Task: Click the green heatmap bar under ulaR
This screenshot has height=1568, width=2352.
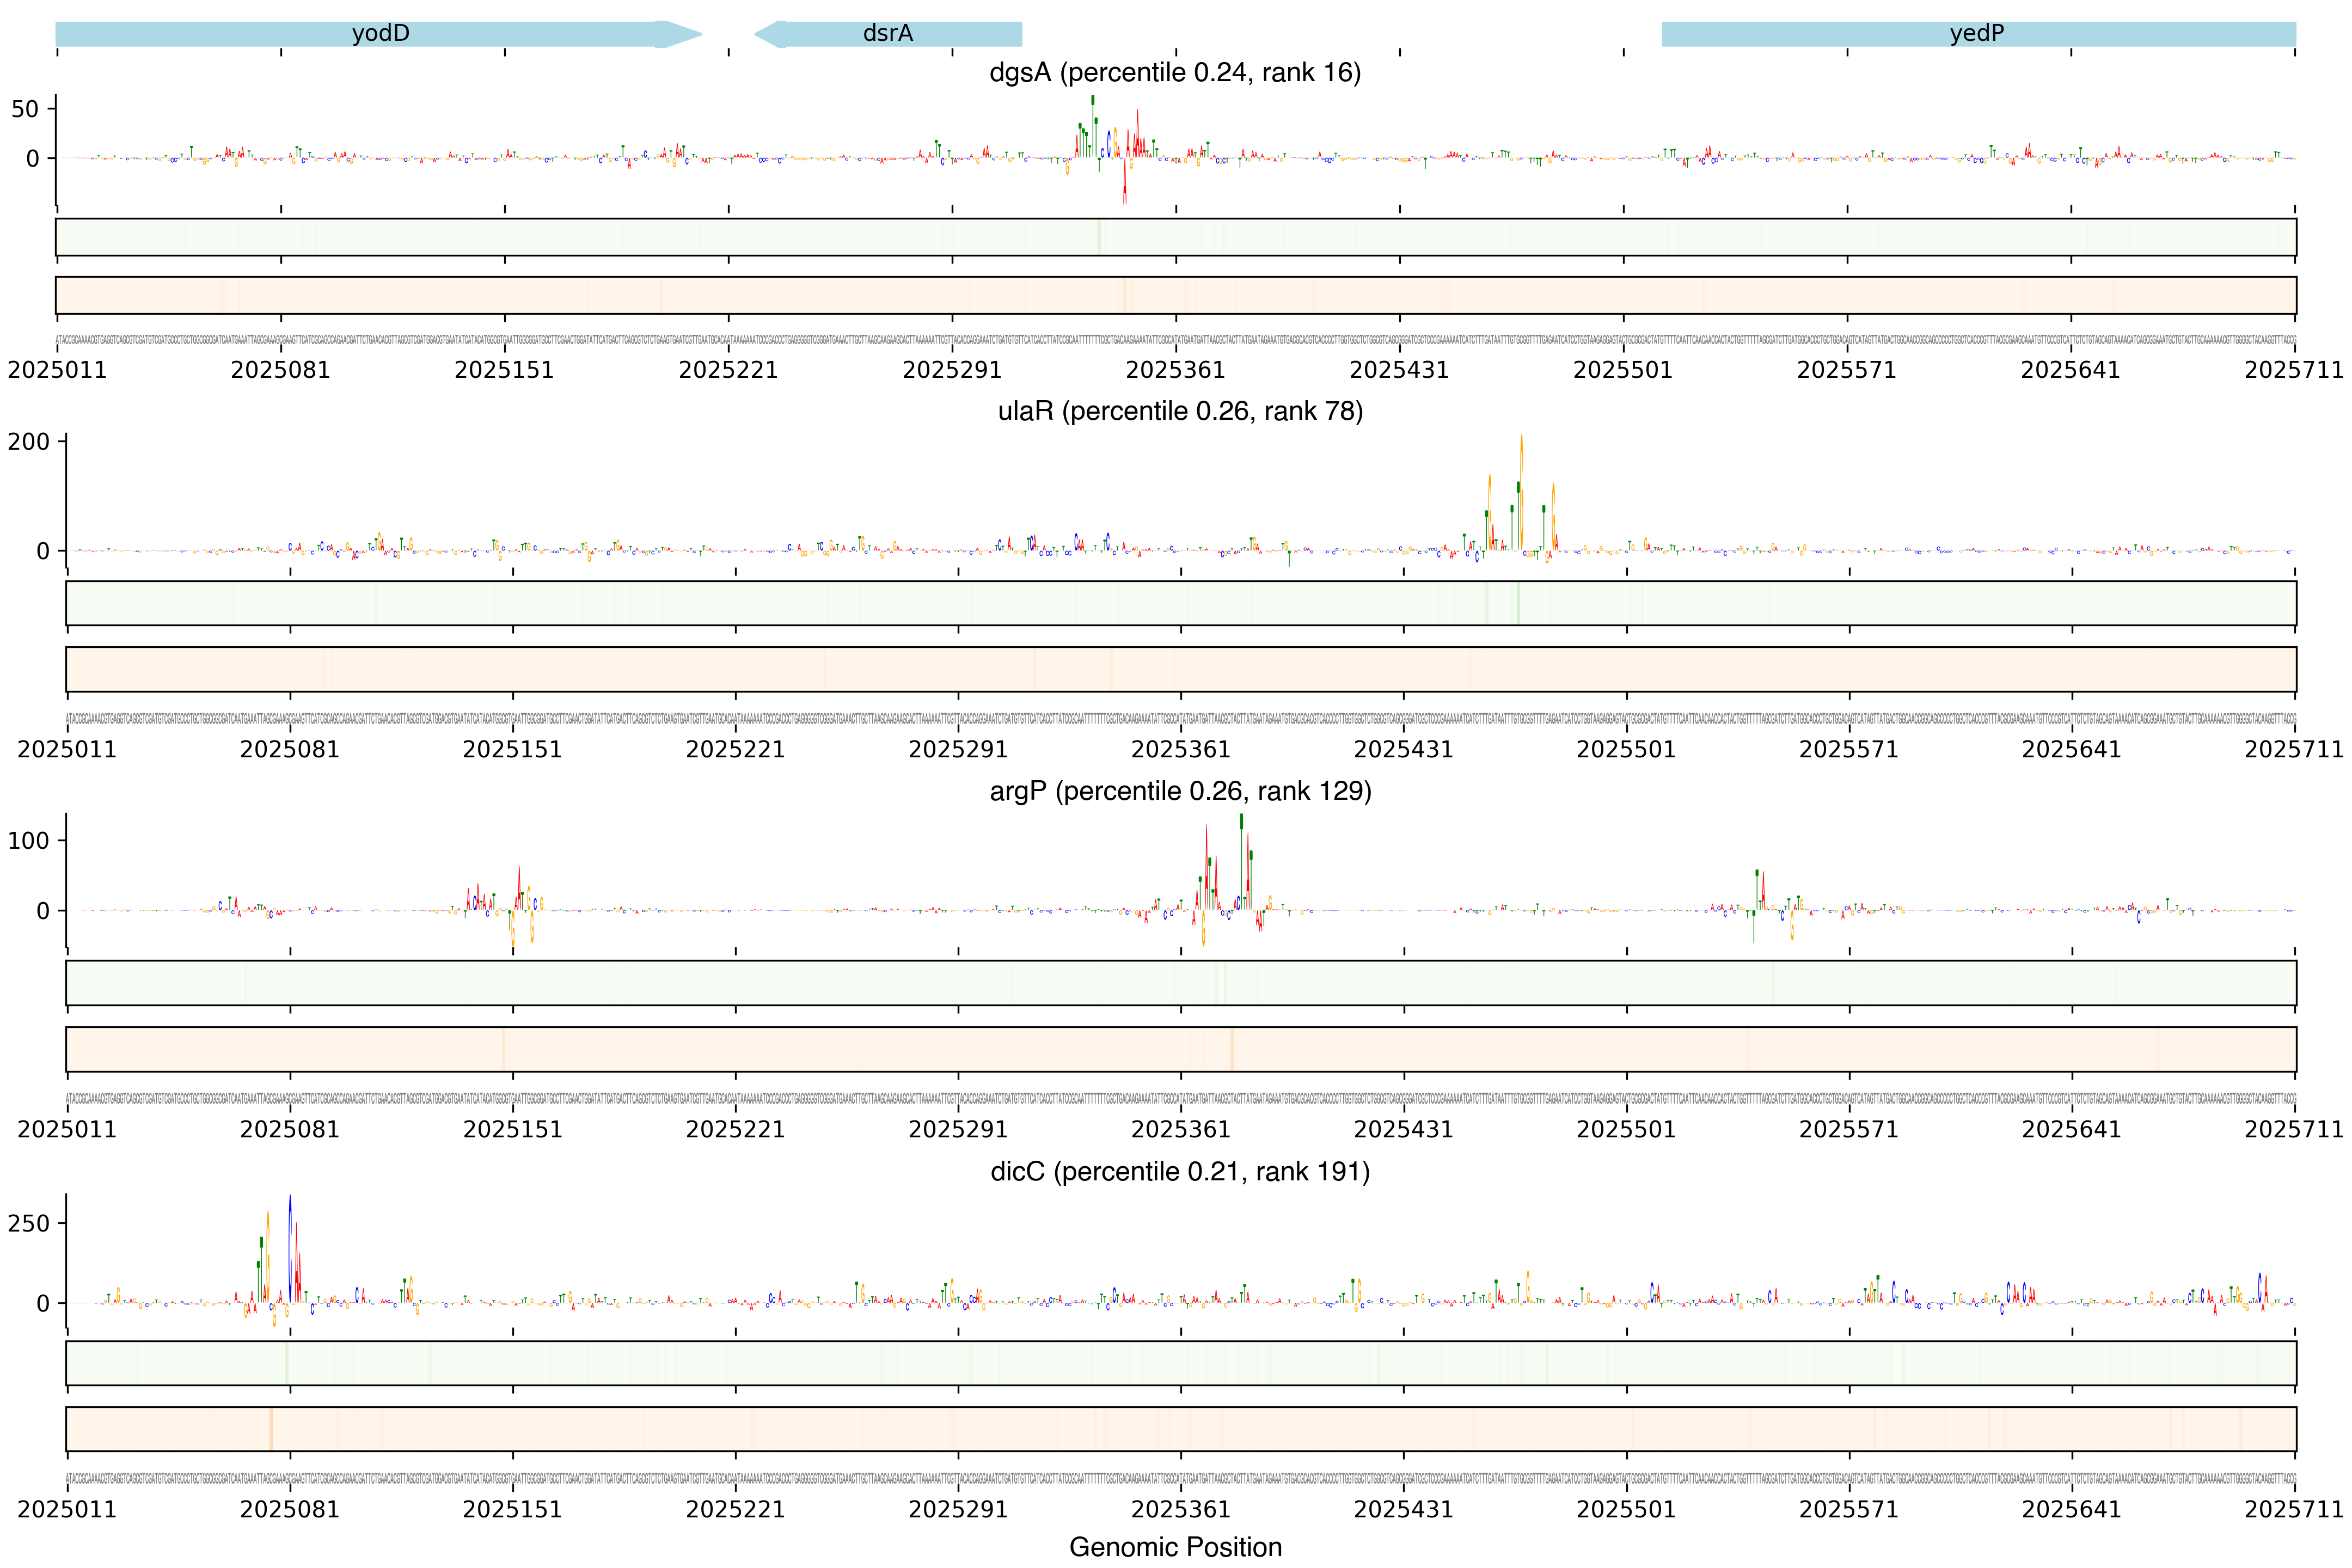Action: (x=1180, y=603)
